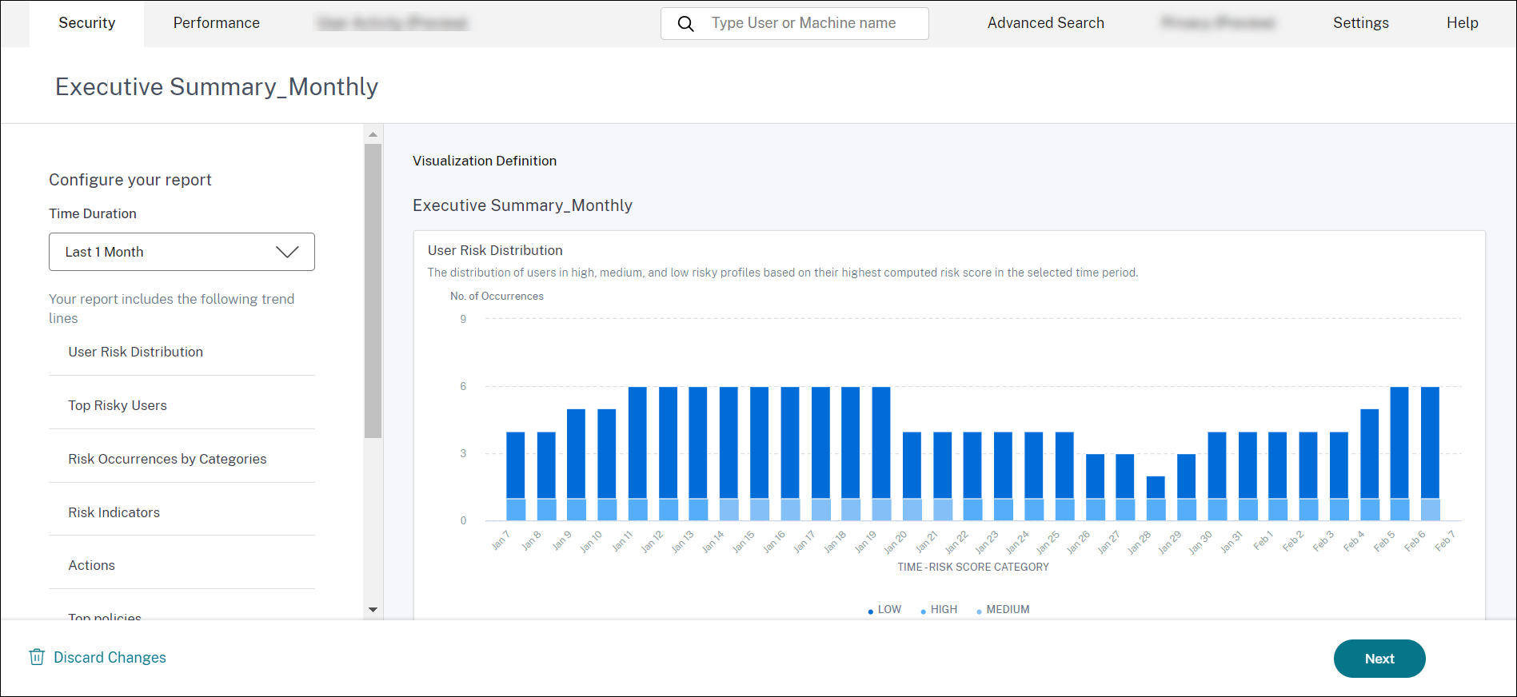The image size is (1517, 697).
Task: Open the Help menu
Action: (x=1462, y=23)
